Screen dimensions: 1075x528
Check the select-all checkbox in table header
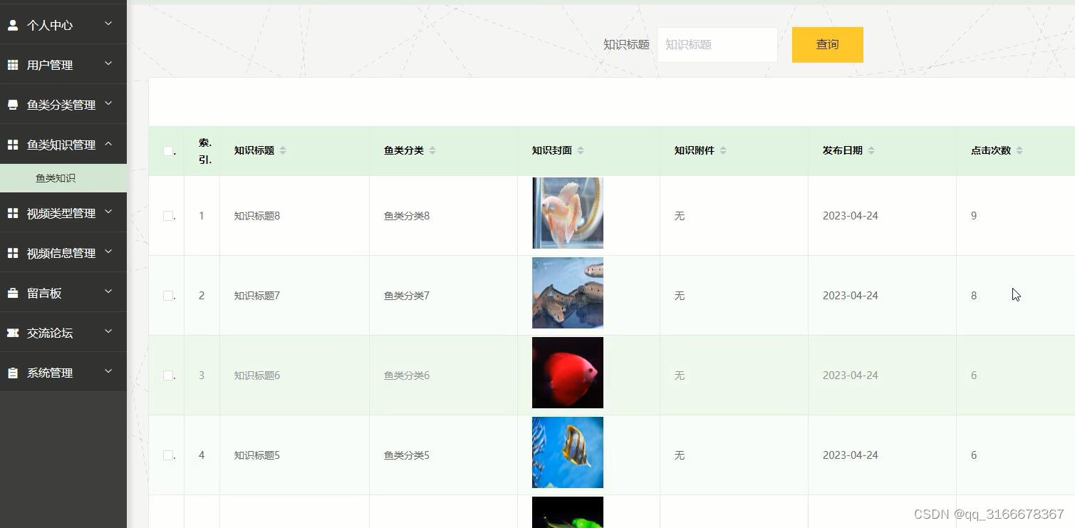click(x=167, y=151)
